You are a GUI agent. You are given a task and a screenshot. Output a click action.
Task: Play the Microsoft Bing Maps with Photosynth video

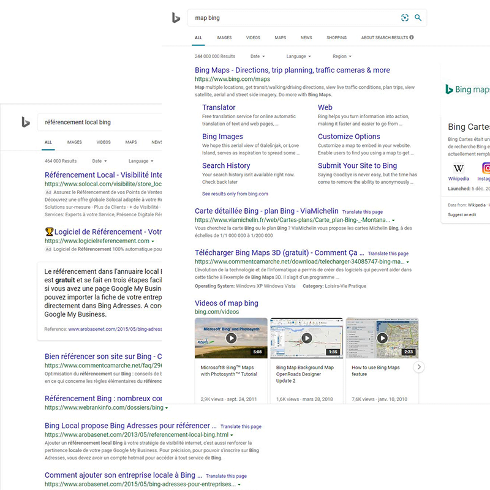click(x=231, y=338)
